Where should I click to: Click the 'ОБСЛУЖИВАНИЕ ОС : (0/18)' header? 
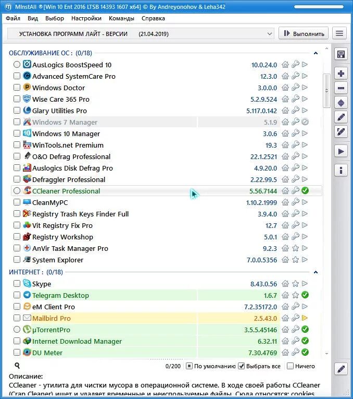point(51,53)
